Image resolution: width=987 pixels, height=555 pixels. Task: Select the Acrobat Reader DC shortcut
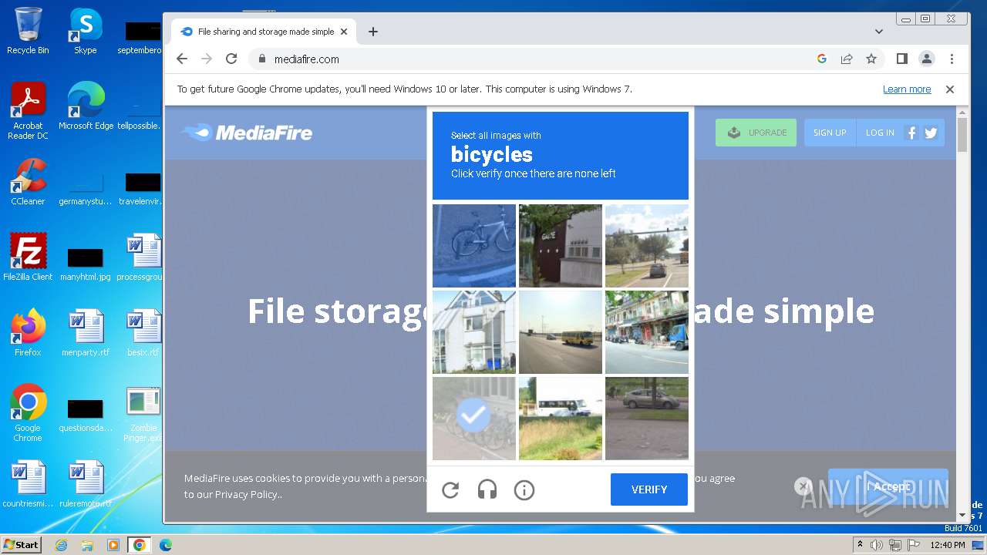click(x=28, y=110)
